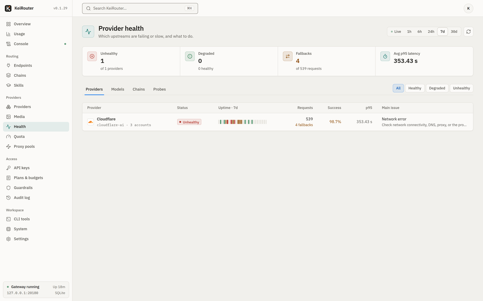Screen dimensions: 483x301
Task: Select the 30d time range
Action: (x=454, y=32)
